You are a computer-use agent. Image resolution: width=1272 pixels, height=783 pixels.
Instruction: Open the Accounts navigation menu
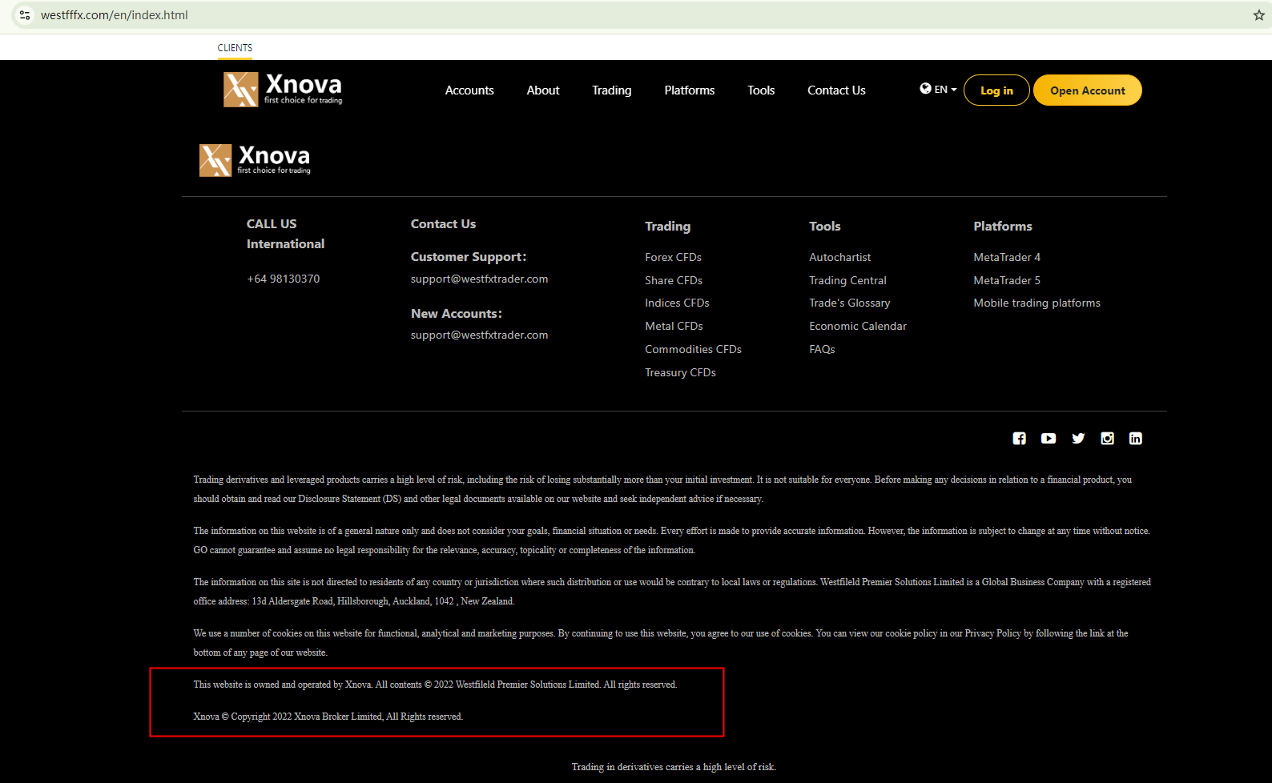(469, 90)
